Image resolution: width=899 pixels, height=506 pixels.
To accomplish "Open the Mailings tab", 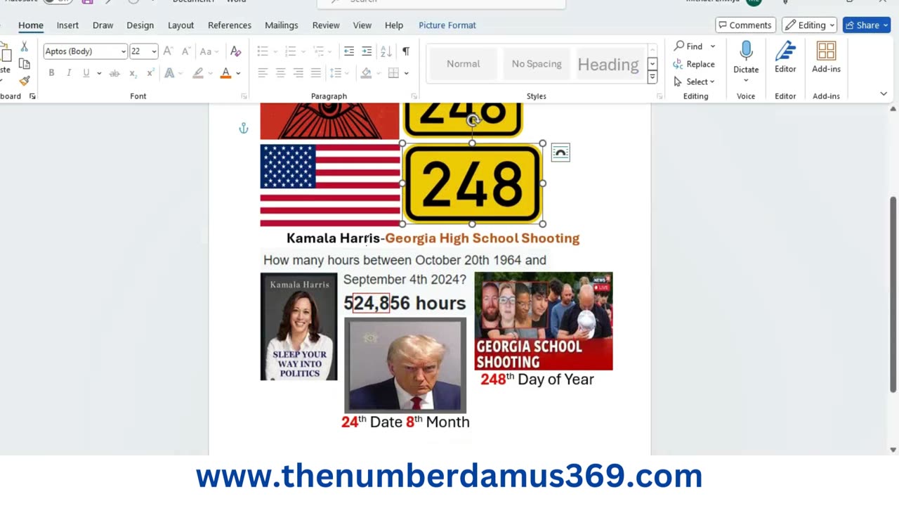I will (282, 25).
